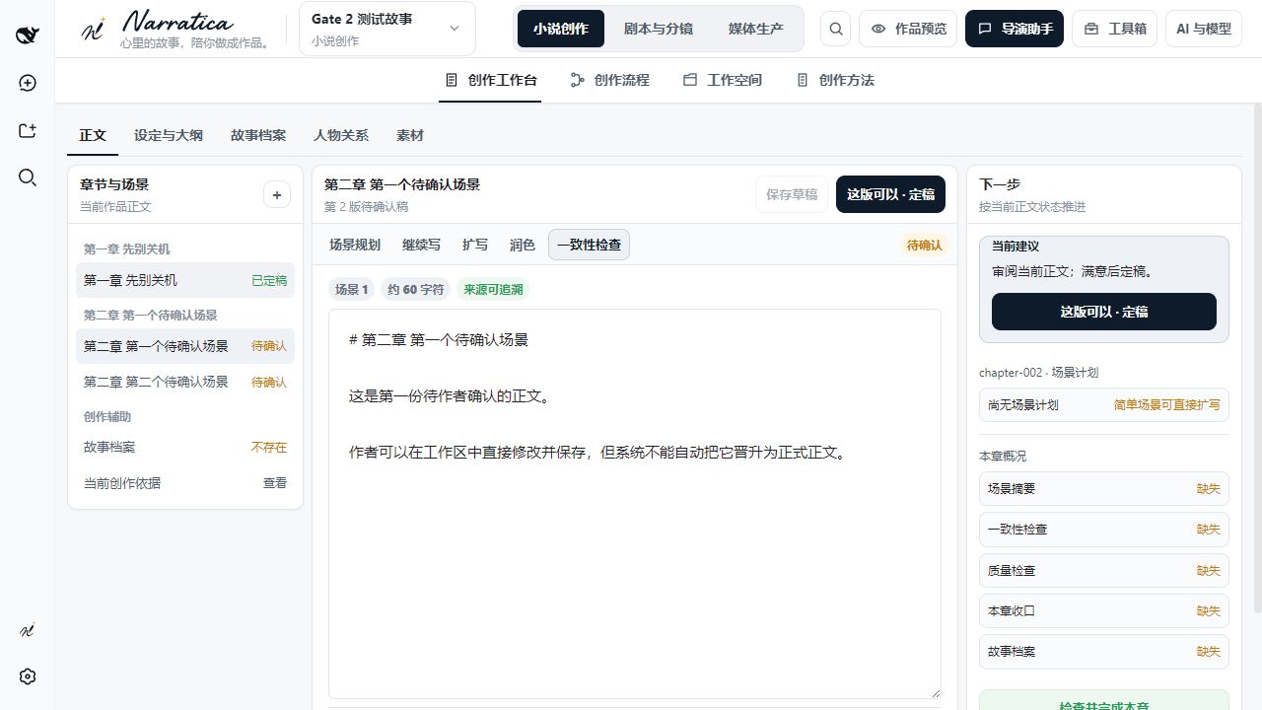This screenshot has width=1262, height=710.
Task: Click the 来源可追溯 chip
Action: coord(493,289)
